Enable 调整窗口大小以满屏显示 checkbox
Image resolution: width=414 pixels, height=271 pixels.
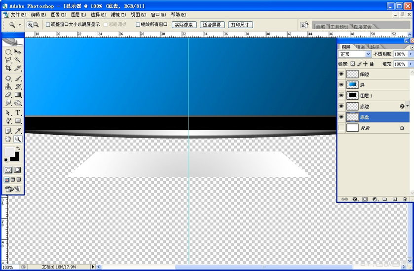click(48, 25)
